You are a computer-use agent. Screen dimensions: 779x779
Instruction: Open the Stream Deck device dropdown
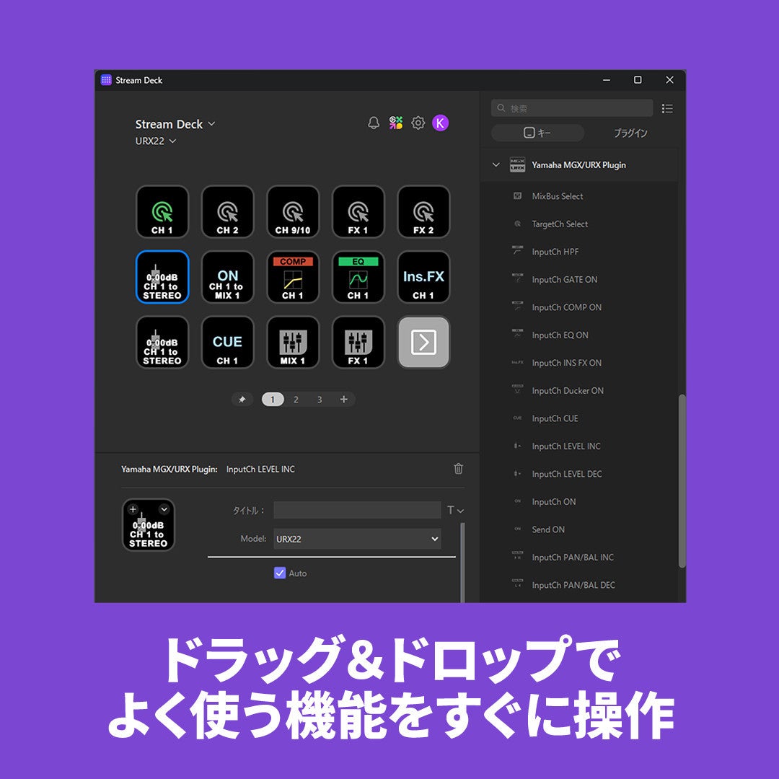(175, 124)
